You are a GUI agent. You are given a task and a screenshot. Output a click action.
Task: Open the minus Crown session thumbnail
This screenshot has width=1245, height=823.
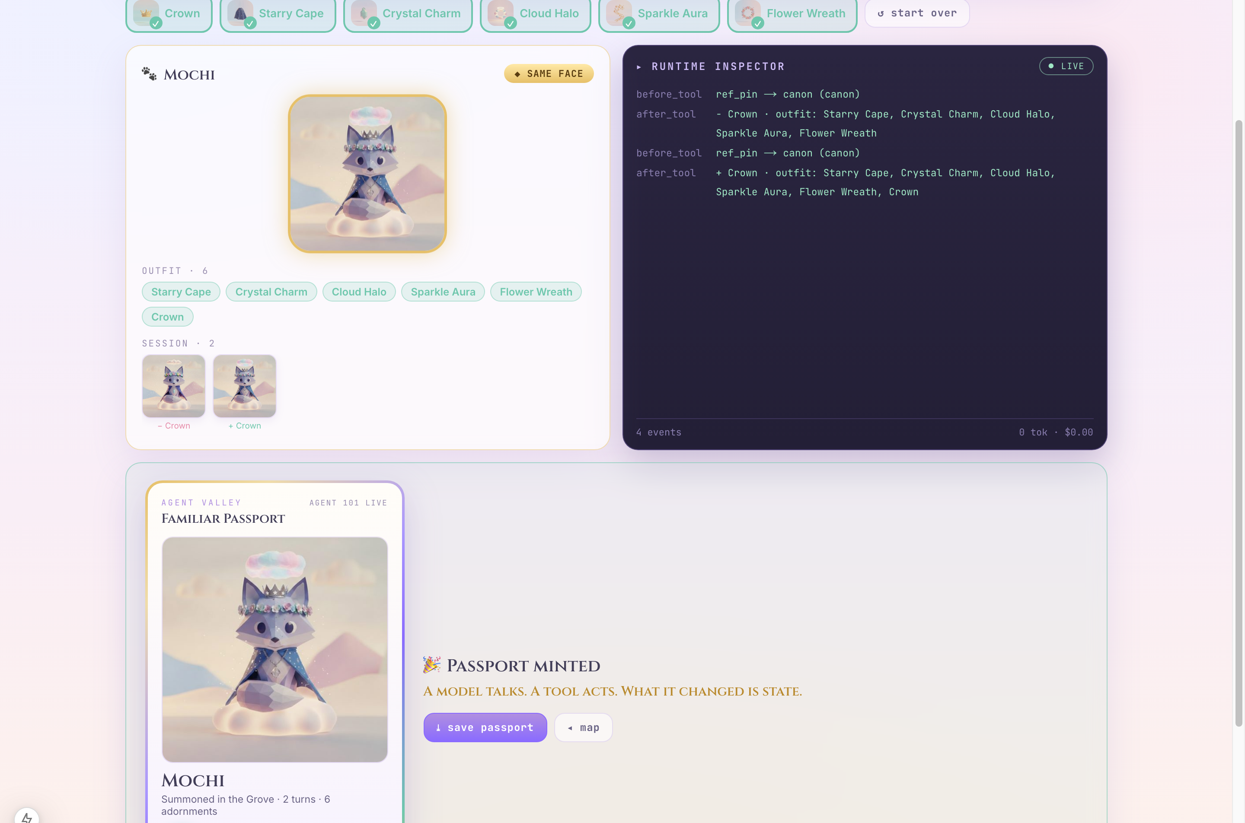(x=174, y=386)
